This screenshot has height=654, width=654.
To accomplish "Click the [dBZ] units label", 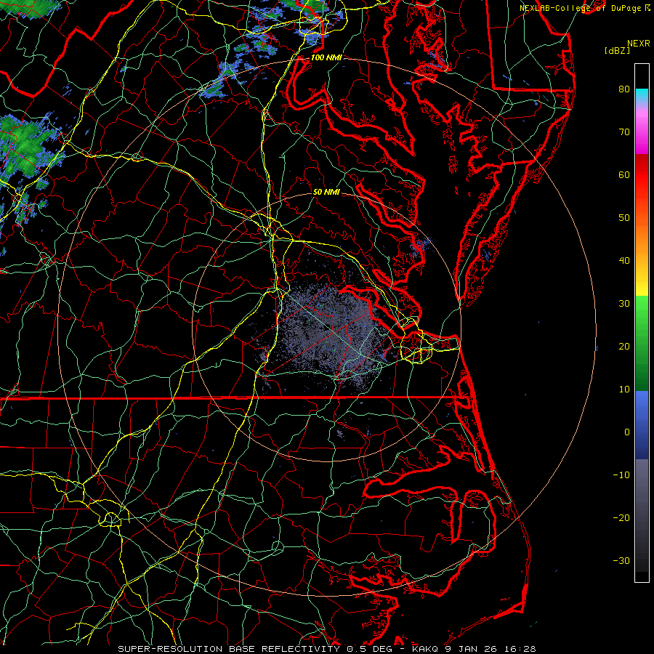I will pyautogui.click(x=617, y=51).
